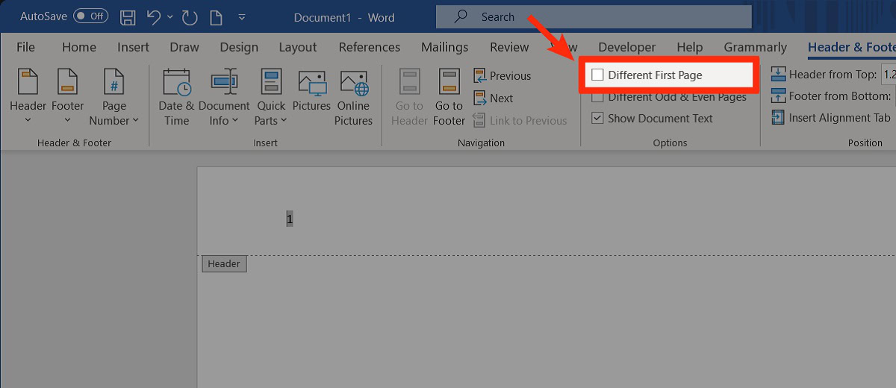Click the Document Info icon
This screenshot has width=896, height=388.
coord(224,81)
